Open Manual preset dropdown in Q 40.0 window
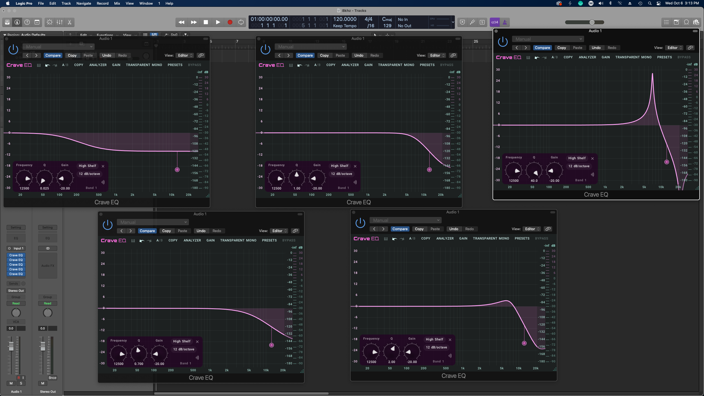The height and width of the screenshot is (396, 704). pos(548,39)
